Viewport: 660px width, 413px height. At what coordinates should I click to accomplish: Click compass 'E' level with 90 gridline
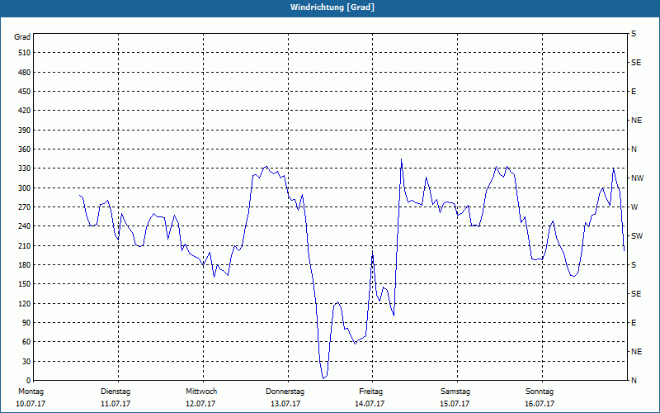tap(634, 323)
